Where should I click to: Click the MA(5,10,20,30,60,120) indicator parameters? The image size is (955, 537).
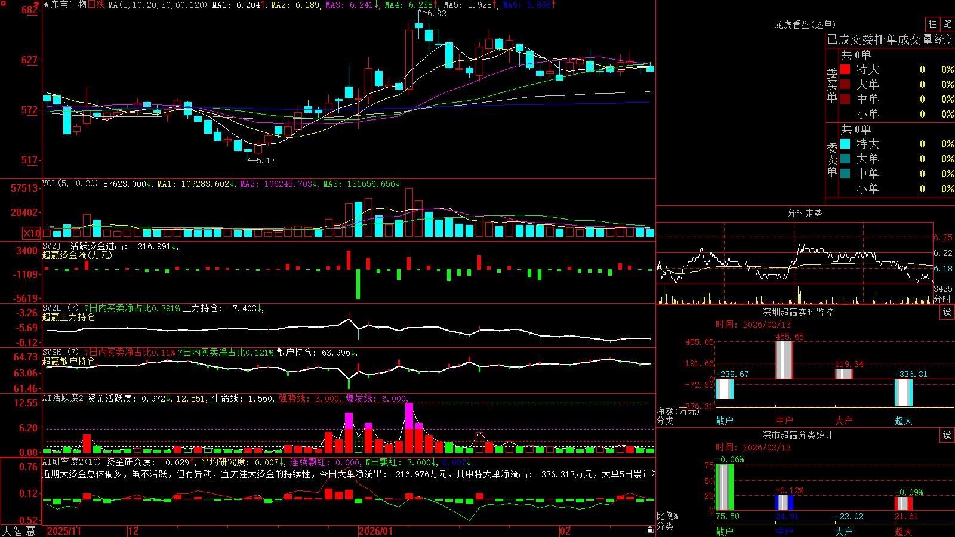click(158, 5)
